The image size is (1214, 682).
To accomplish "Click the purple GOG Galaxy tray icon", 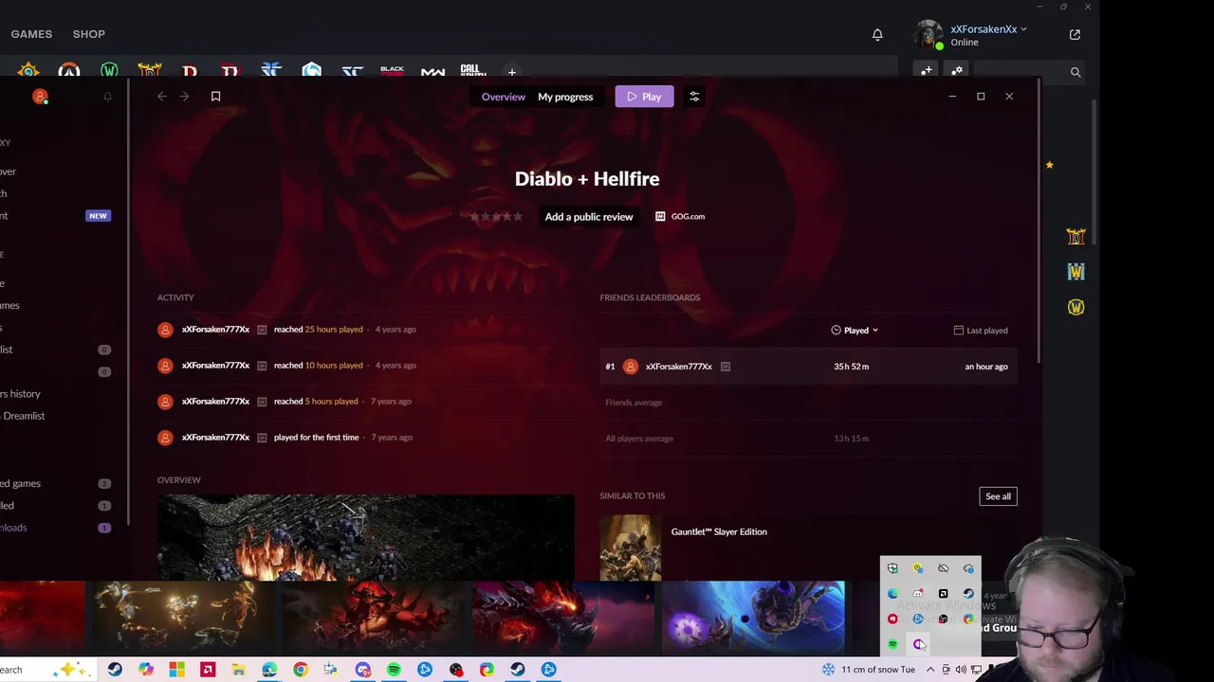I will pos(918,645).
